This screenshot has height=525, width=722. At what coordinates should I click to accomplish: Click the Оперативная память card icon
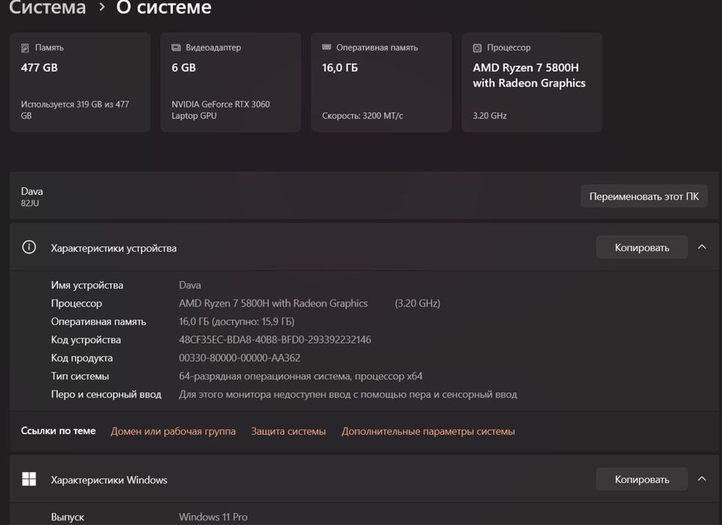(x=326, y=47)
